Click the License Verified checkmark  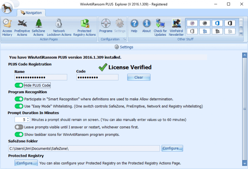click(x=103, y=67)
